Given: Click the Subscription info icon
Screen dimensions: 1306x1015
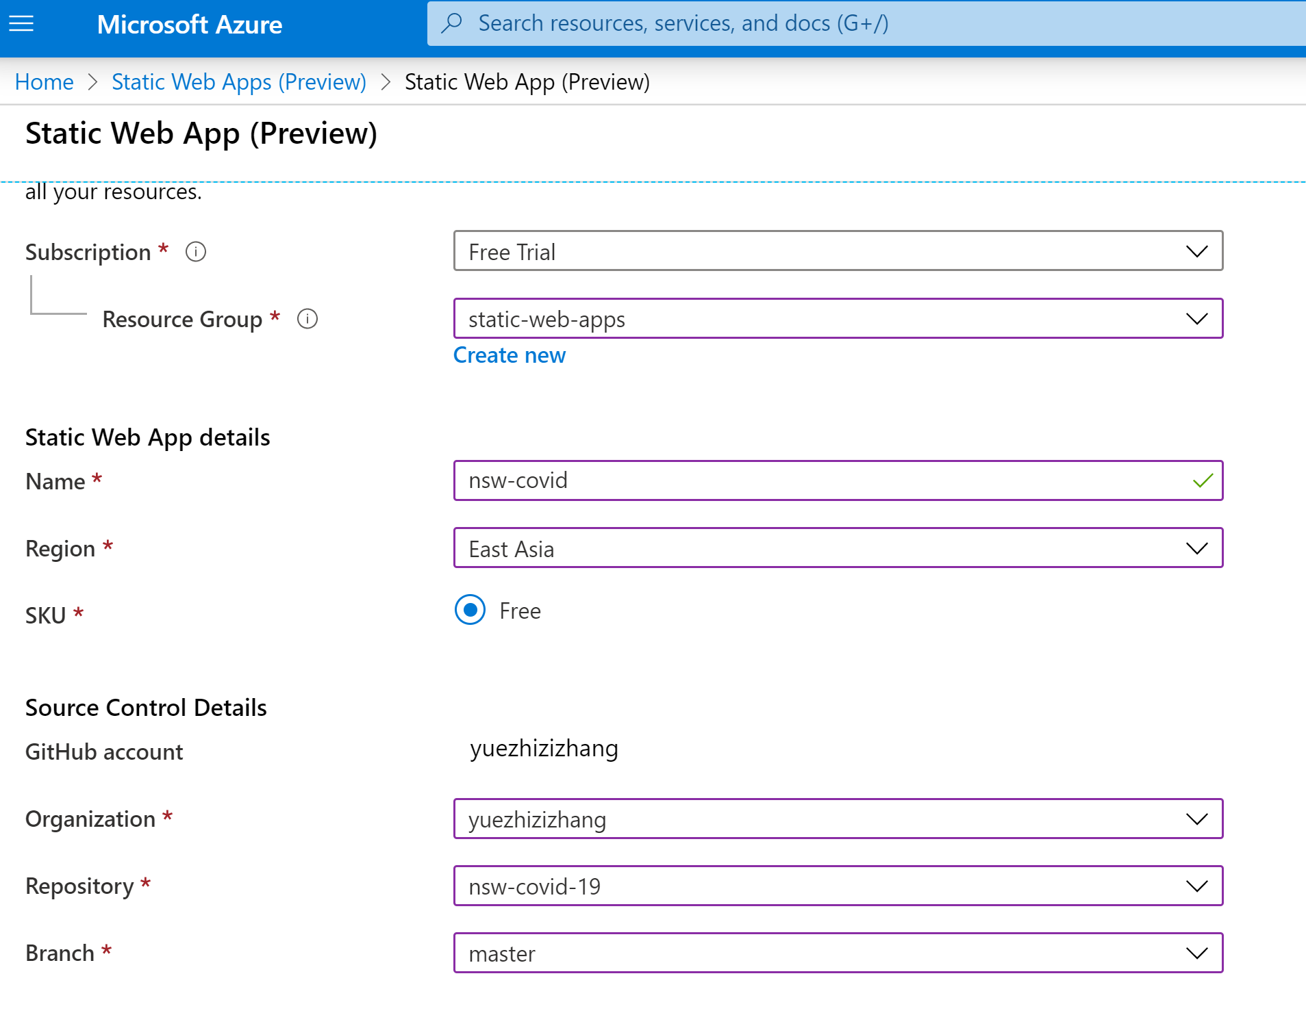Looking at the screenshot, I should (x=196, y=252).
